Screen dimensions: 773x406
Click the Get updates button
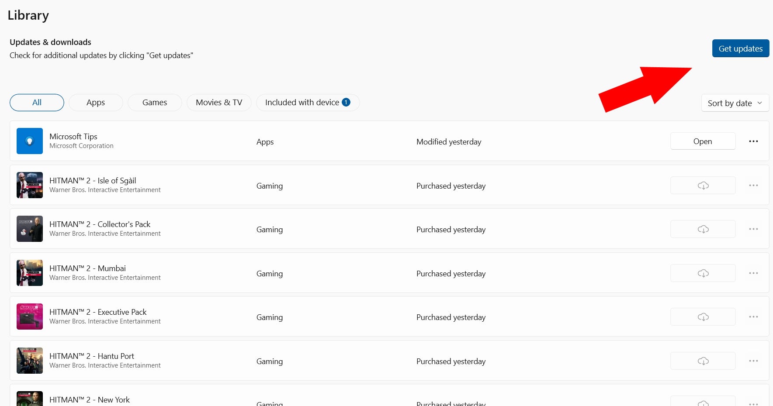(x=740, y=48)
